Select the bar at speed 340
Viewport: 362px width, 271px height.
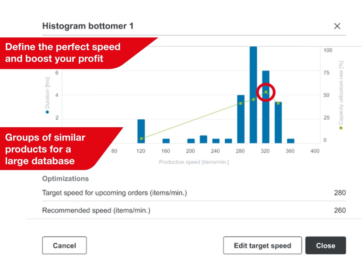pos(278,122)
